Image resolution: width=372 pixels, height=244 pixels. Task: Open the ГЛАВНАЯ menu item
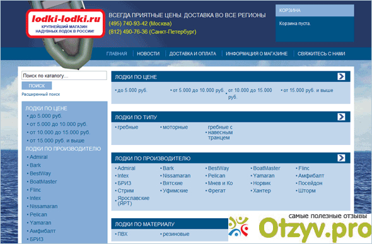tap(117, 54)
